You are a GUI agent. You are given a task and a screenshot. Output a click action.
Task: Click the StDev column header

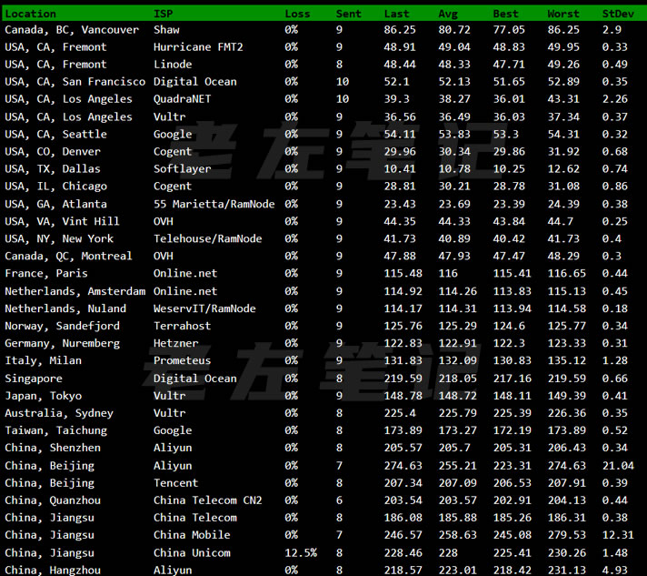[x=618, y=14]
